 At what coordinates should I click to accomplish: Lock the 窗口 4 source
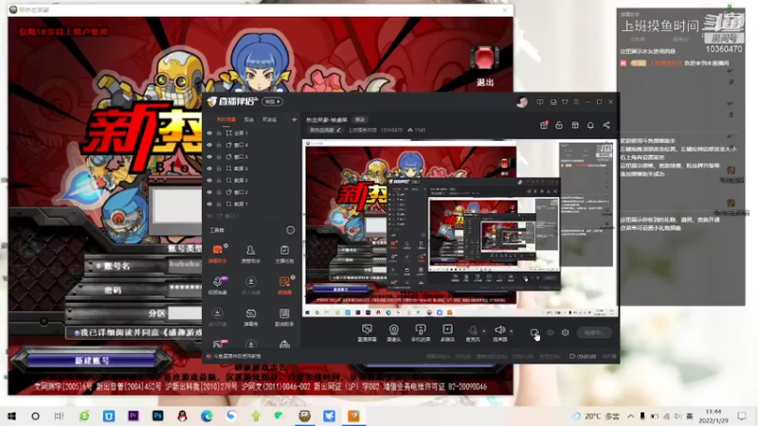[219, 145]
